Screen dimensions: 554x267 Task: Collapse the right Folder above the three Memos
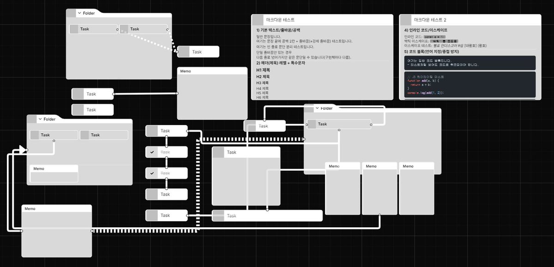[x=317, y=108]
